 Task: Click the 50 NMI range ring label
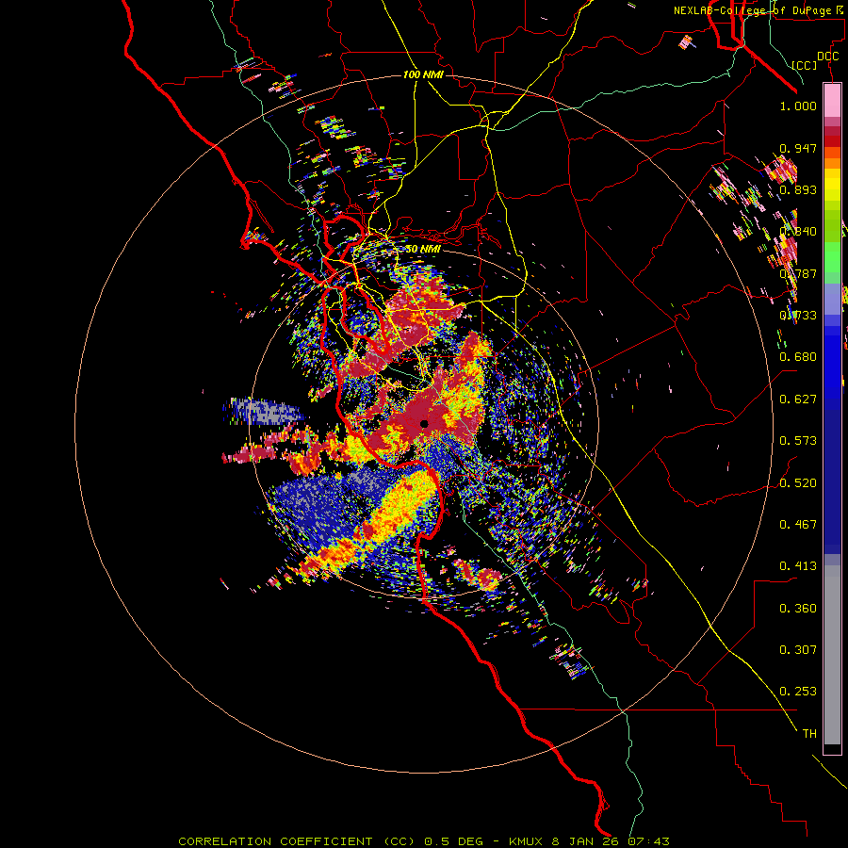click(423, 250)
